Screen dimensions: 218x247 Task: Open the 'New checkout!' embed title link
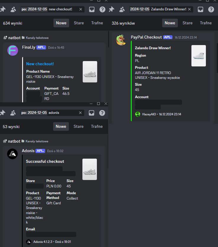pos(40,64)
